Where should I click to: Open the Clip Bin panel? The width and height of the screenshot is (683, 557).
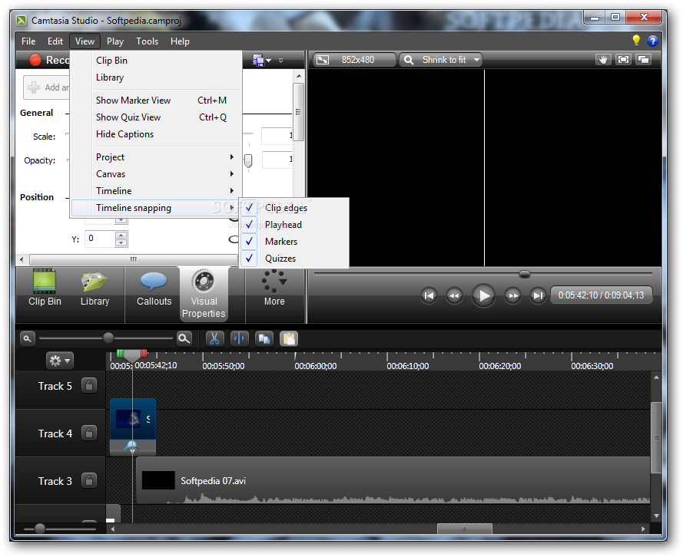[44, 294]
